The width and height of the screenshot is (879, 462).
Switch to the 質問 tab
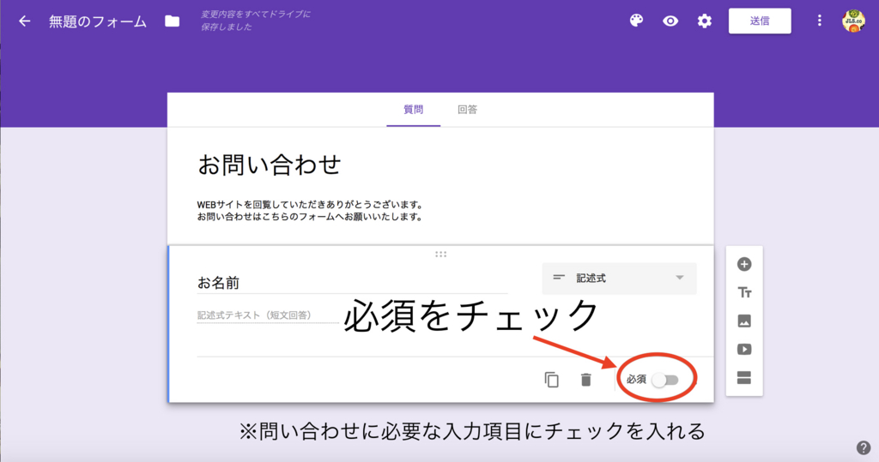[x=414, y=110]
